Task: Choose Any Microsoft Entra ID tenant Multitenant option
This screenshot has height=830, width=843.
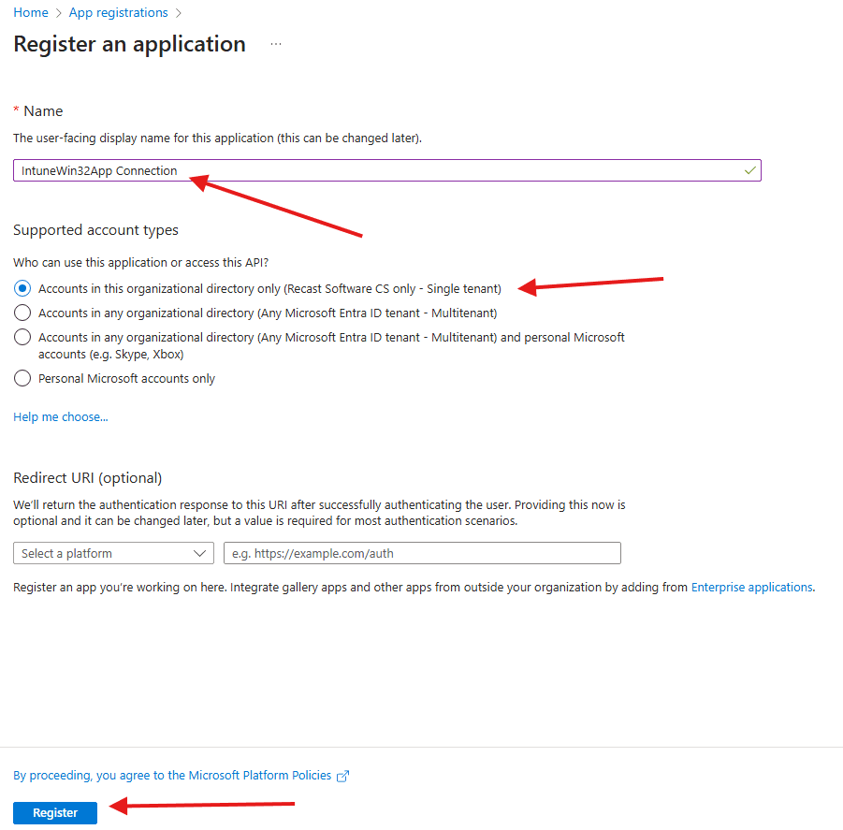Action: (x=22, y=313)
